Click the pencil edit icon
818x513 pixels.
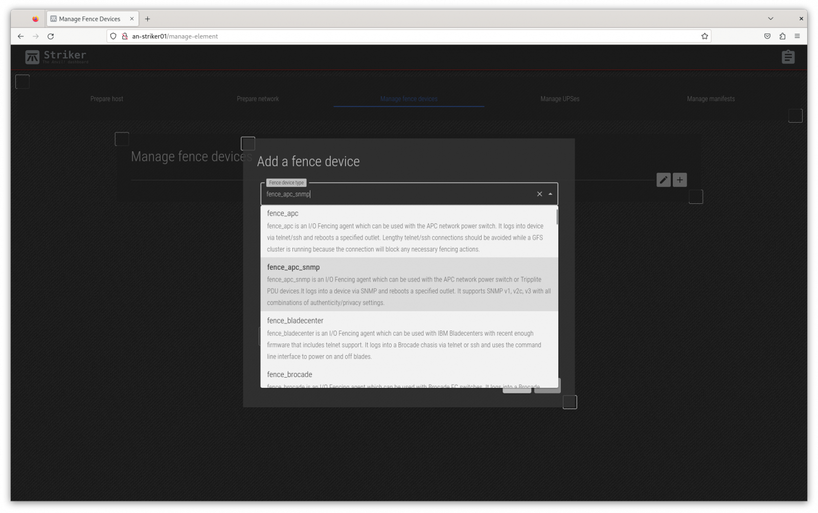pos(663,180)
